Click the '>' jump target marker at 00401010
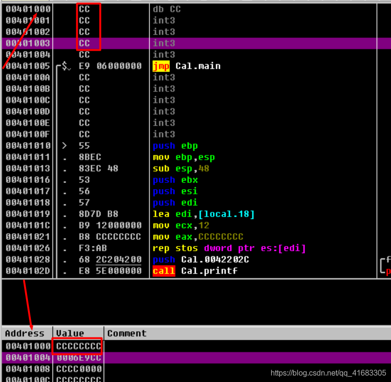Image resolution: width=391 pixels, height=382 pixels. (64, 146)
